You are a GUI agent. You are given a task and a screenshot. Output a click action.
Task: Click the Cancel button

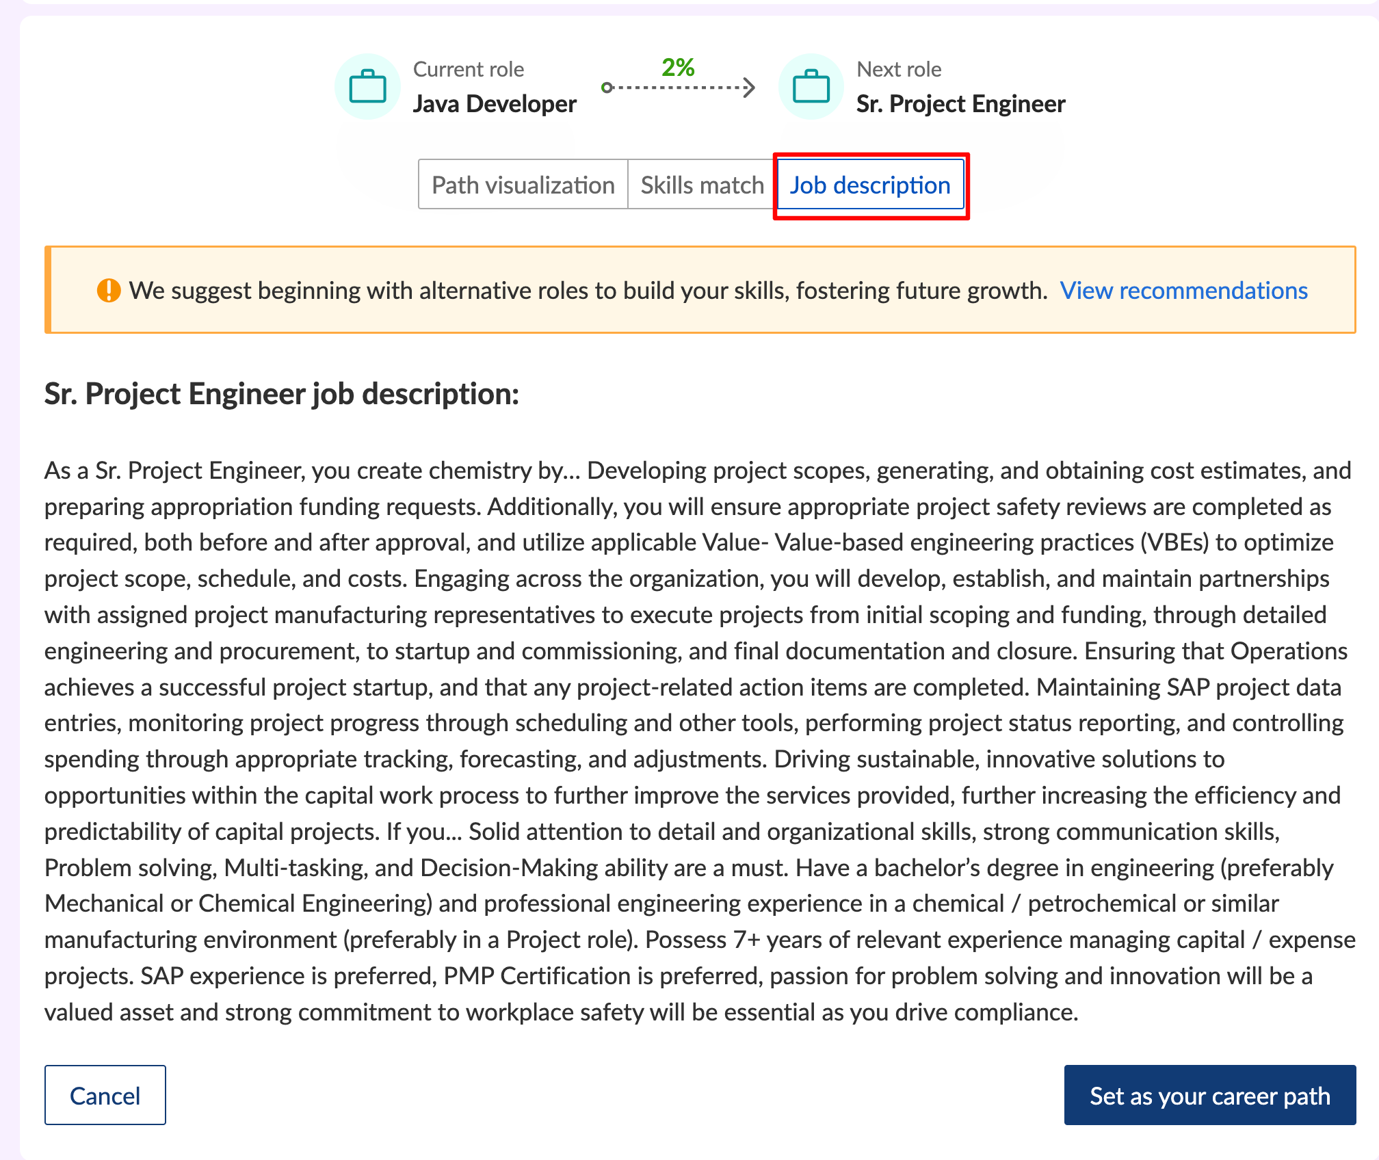tap(105, 1095)
